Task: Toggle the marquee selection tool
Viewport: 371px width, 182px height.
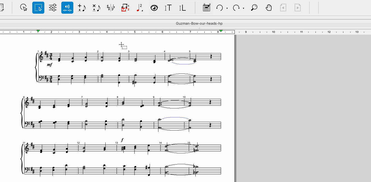Action: [x=38, y=8]
